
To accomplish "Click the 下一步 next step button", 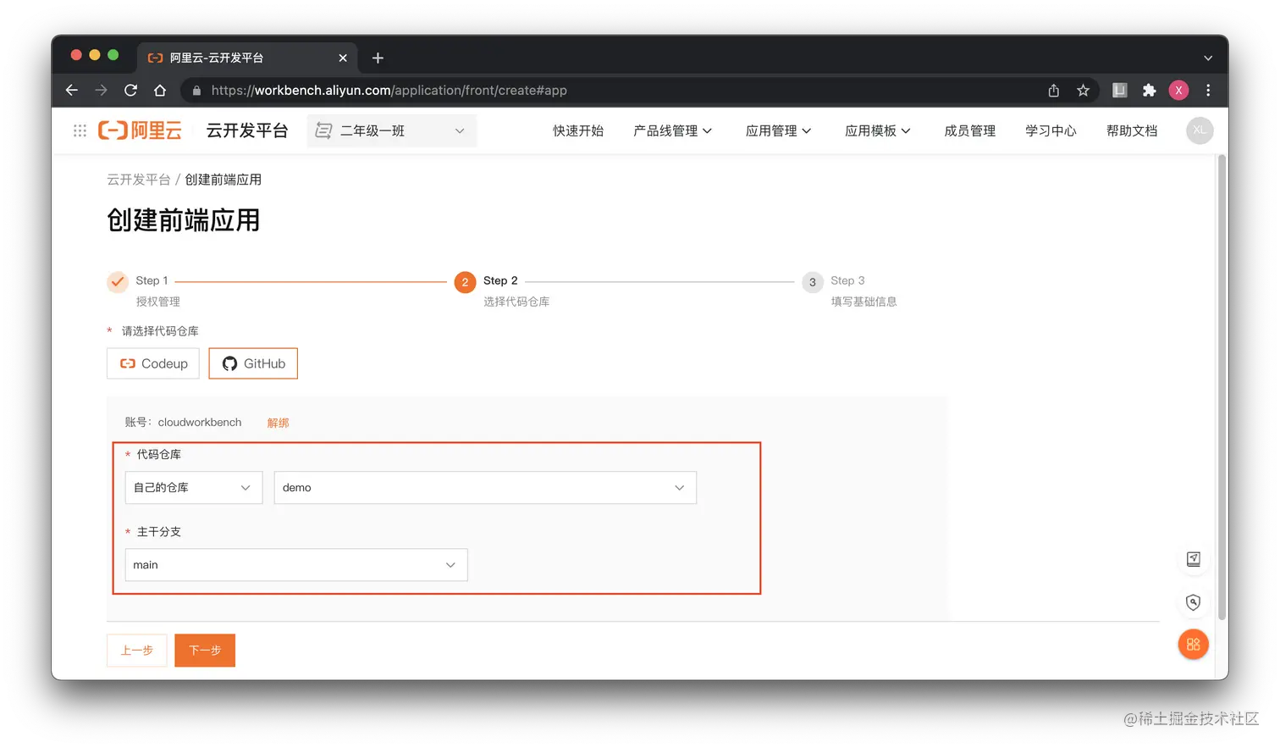I will click(x=205, y=651).
